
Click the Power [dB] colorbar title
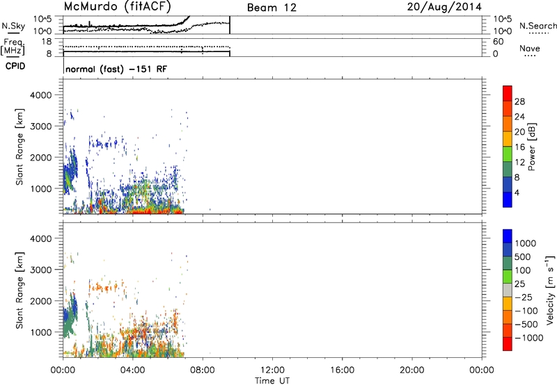pyautogui.click(x=532, y=147)
